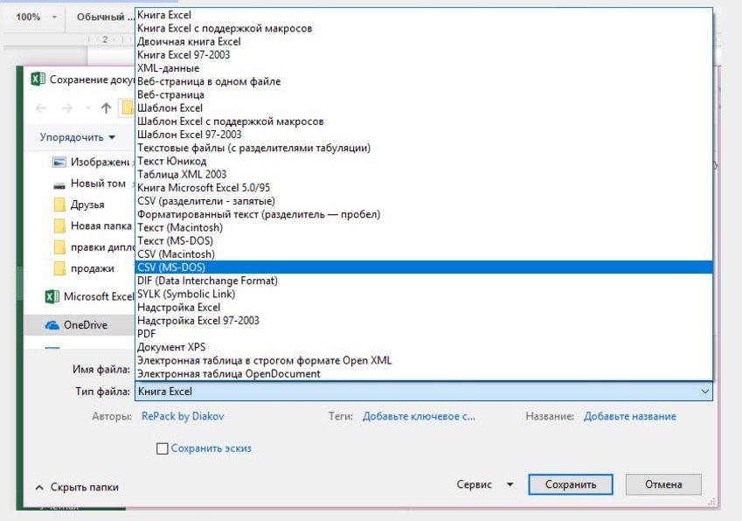Viewport: 742px width, 521px height.
Task: Go forward with right arrow icon
Action: [x=67, y=108]
